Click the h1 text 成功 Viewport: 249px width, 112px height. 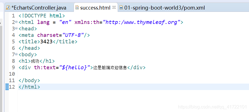tap(35, 61)
